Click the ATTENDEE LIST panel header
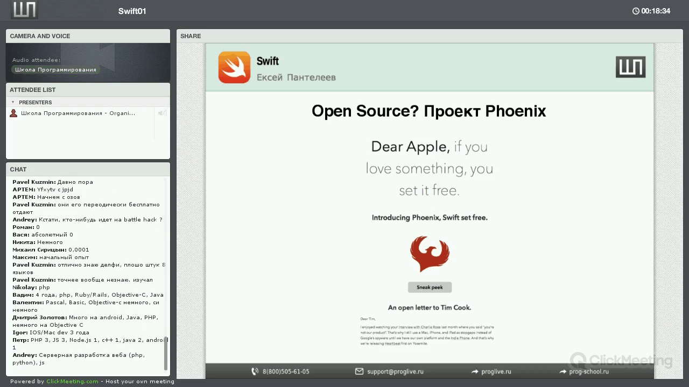The height and width of the screenshot is (387, 689). coord(88,90)
